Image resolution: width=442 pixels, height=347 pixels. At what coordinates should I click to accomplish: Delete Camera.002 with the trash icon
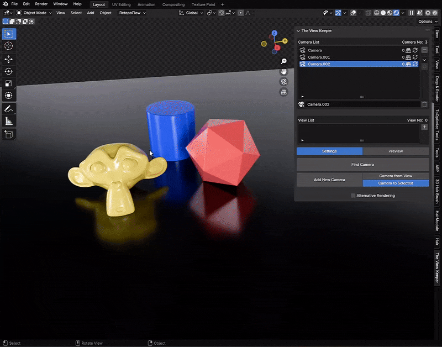pos(424,104)
